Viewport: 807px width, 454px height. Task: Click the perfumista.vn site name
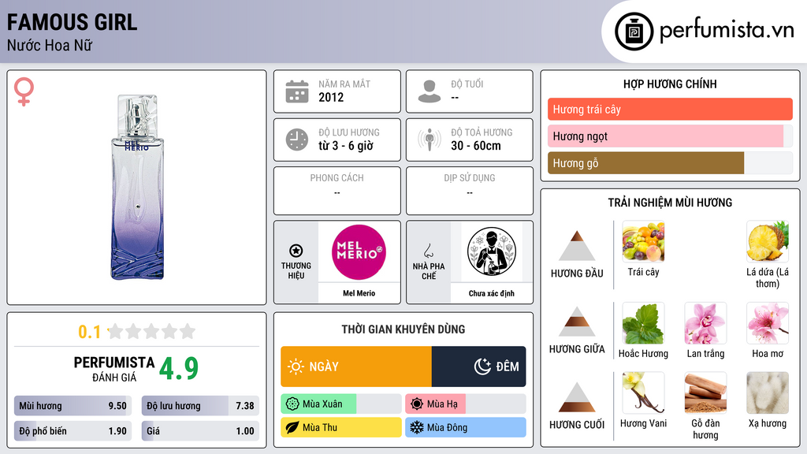(727, 30)
